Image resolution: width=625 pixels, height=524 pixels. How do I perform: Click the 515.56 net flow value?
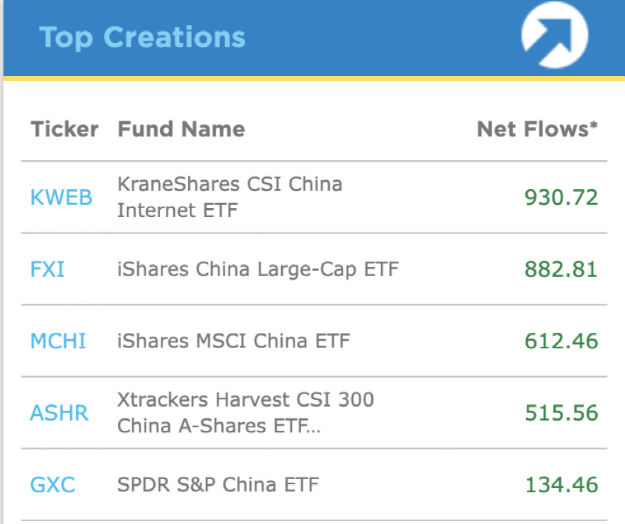561,413
